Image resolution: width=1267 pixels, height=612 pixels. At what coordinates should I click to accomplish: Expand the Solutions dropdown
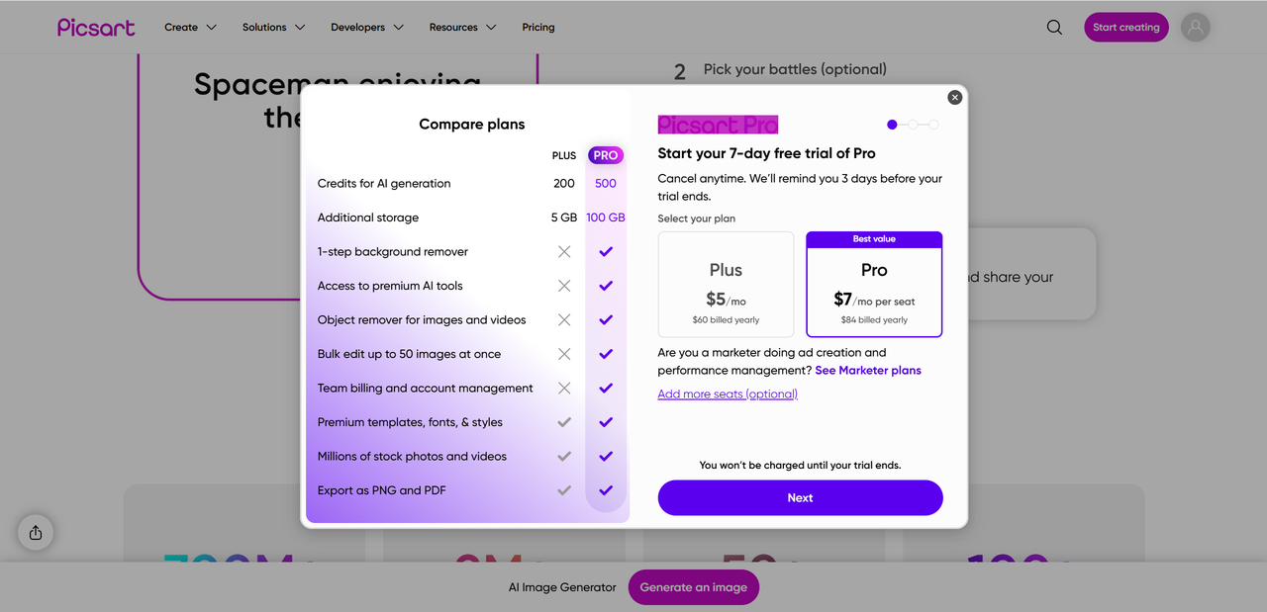273,28
